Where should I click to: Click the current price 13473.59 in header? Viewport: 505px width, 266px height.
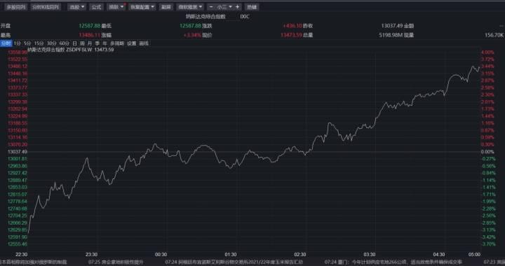(x=292, y=35)
